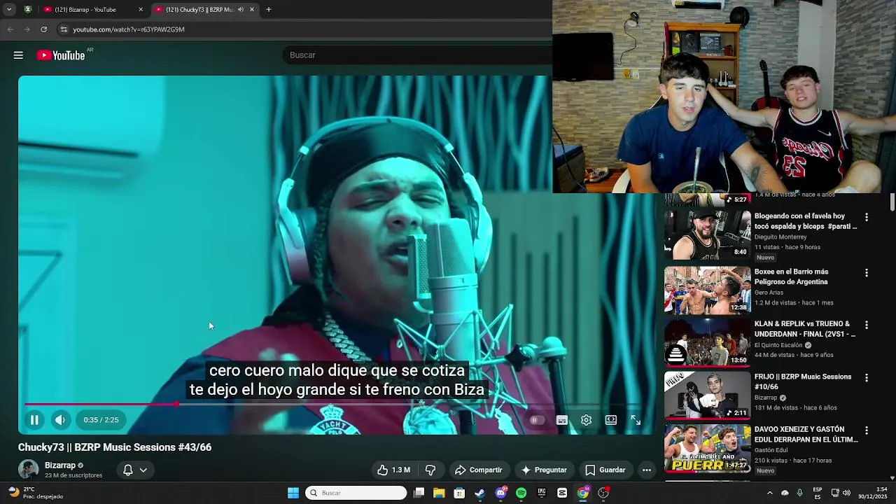Open video title Chucky73 BZRP Music Sessions
Image resolution: width=896 pixels, height=504 pixels.
pyautogui.click(x=115, y=447)
